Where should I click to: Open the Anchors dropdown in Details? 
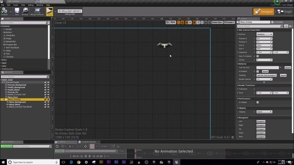[265, 34]
